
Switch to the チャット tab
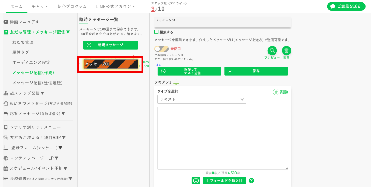click(40, 7)
